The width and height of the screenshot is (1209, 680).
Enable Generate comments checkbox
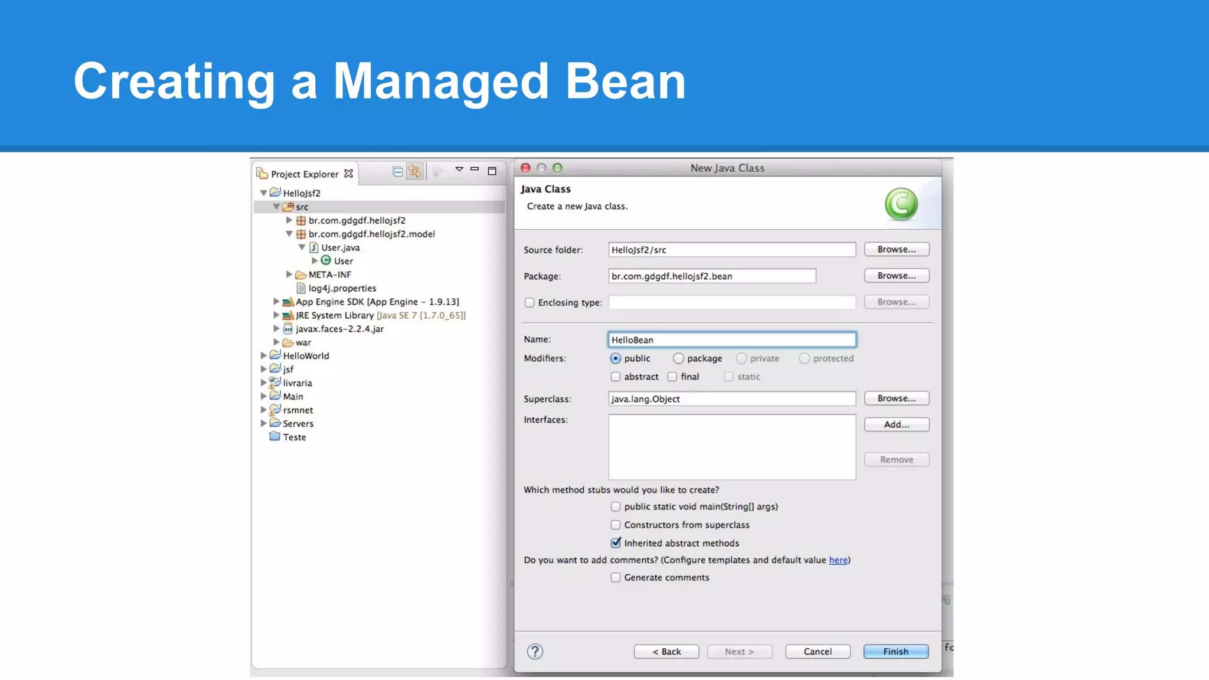[616, 577]
